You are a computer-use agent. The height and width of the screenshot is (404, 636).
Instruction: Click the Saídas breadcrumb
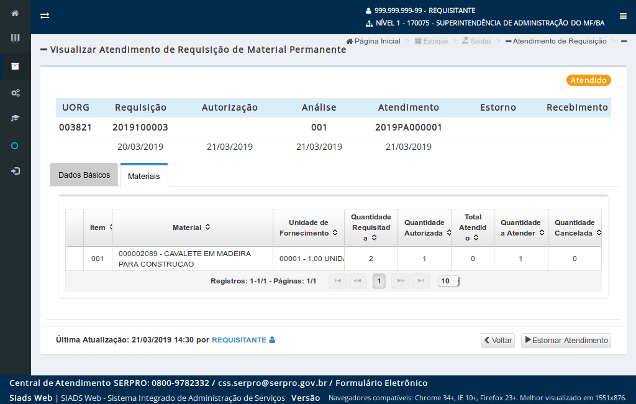(x=476, y=41)
